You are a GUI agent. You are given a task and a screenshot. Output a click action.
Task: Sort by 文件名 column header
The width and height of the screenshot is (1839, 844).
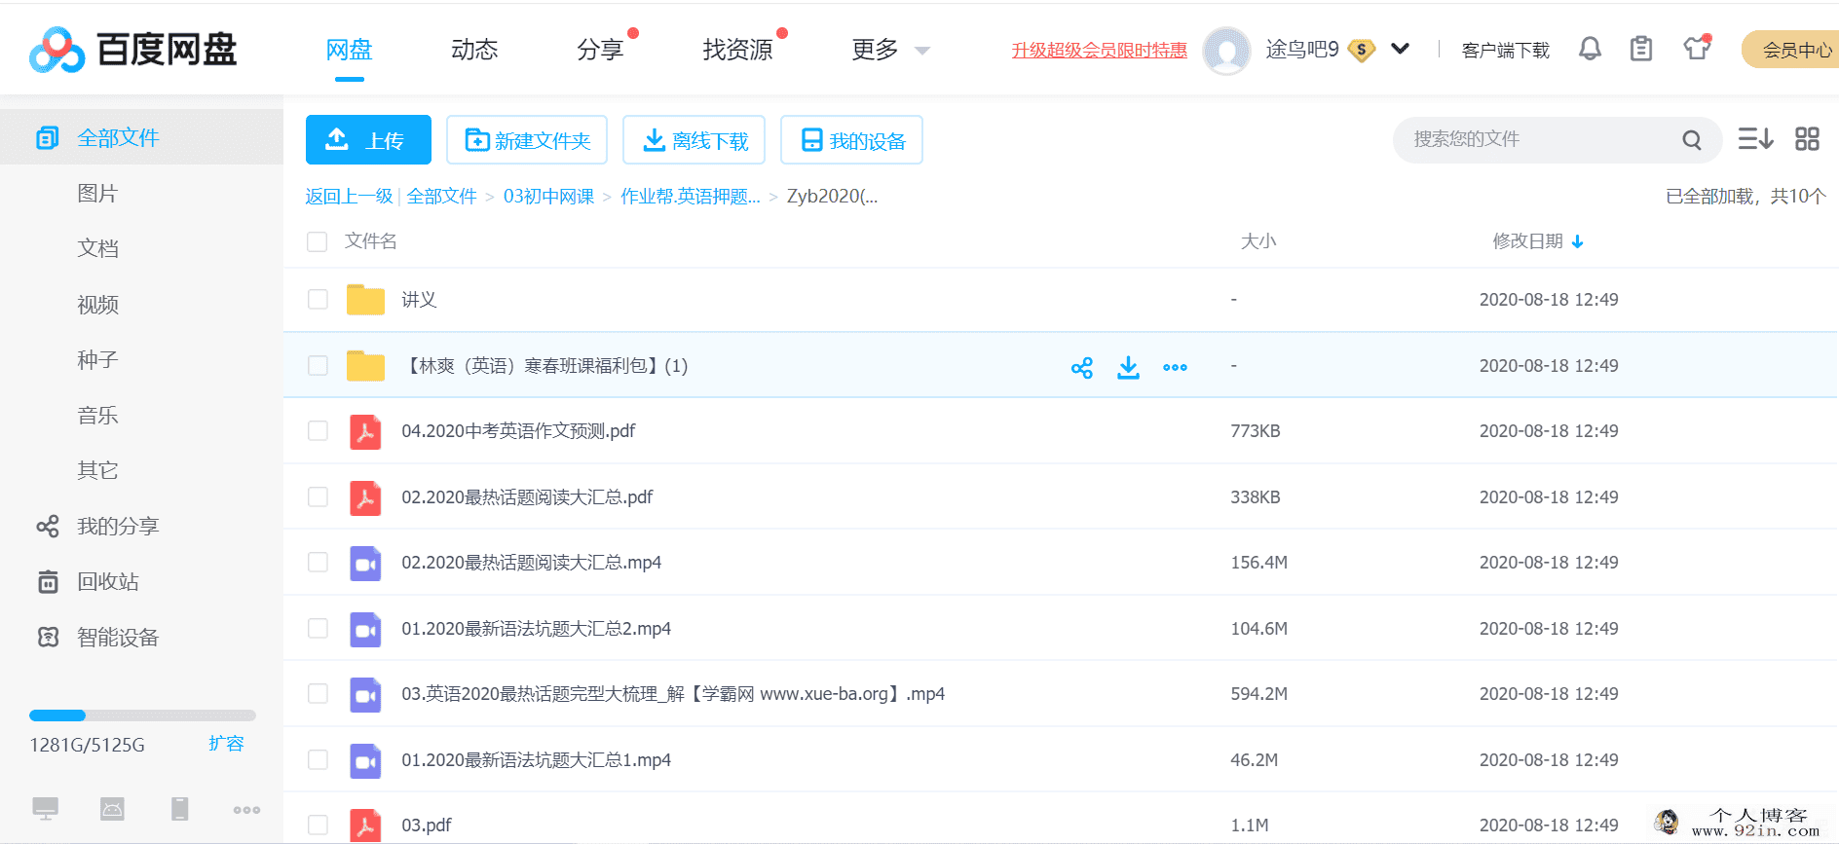(x=370, y=240)
